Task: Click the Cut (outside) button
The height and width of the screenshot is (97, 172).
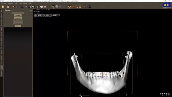Action: point(18,18)
